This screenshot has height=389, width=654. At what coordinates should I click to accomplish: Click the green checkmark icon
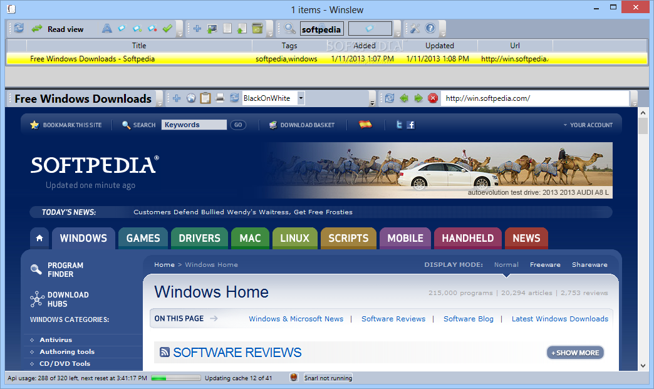(168, 28)
